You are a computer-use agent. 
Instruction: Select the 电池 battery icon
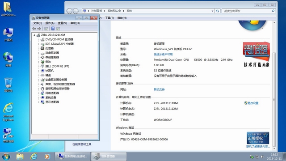[42, 62]
